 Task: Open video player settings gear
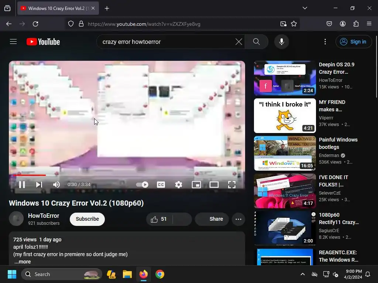[x=179, y=185]
